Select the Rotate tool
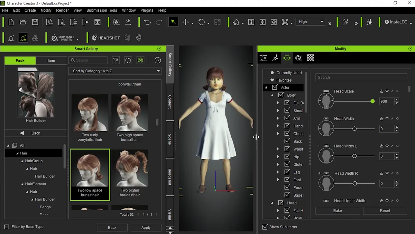Screen dimensions: 415x234 pos(201,22)
